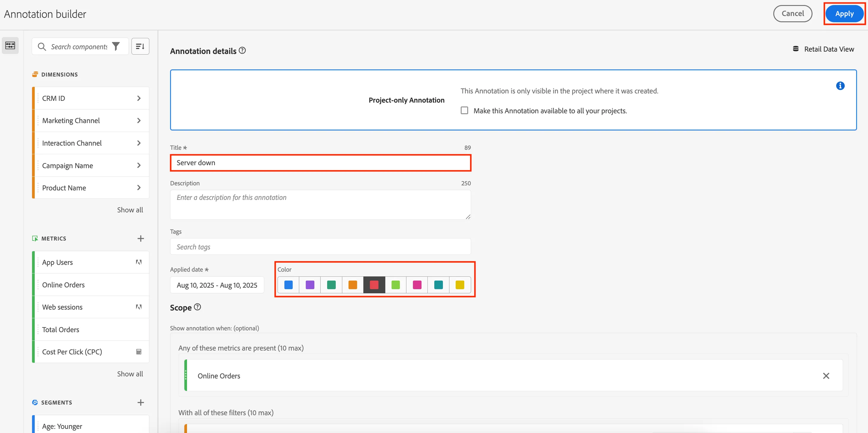This screenshot has height=433, width=868.
Task: Choose the purple annotation color
Action: point(310,285)
